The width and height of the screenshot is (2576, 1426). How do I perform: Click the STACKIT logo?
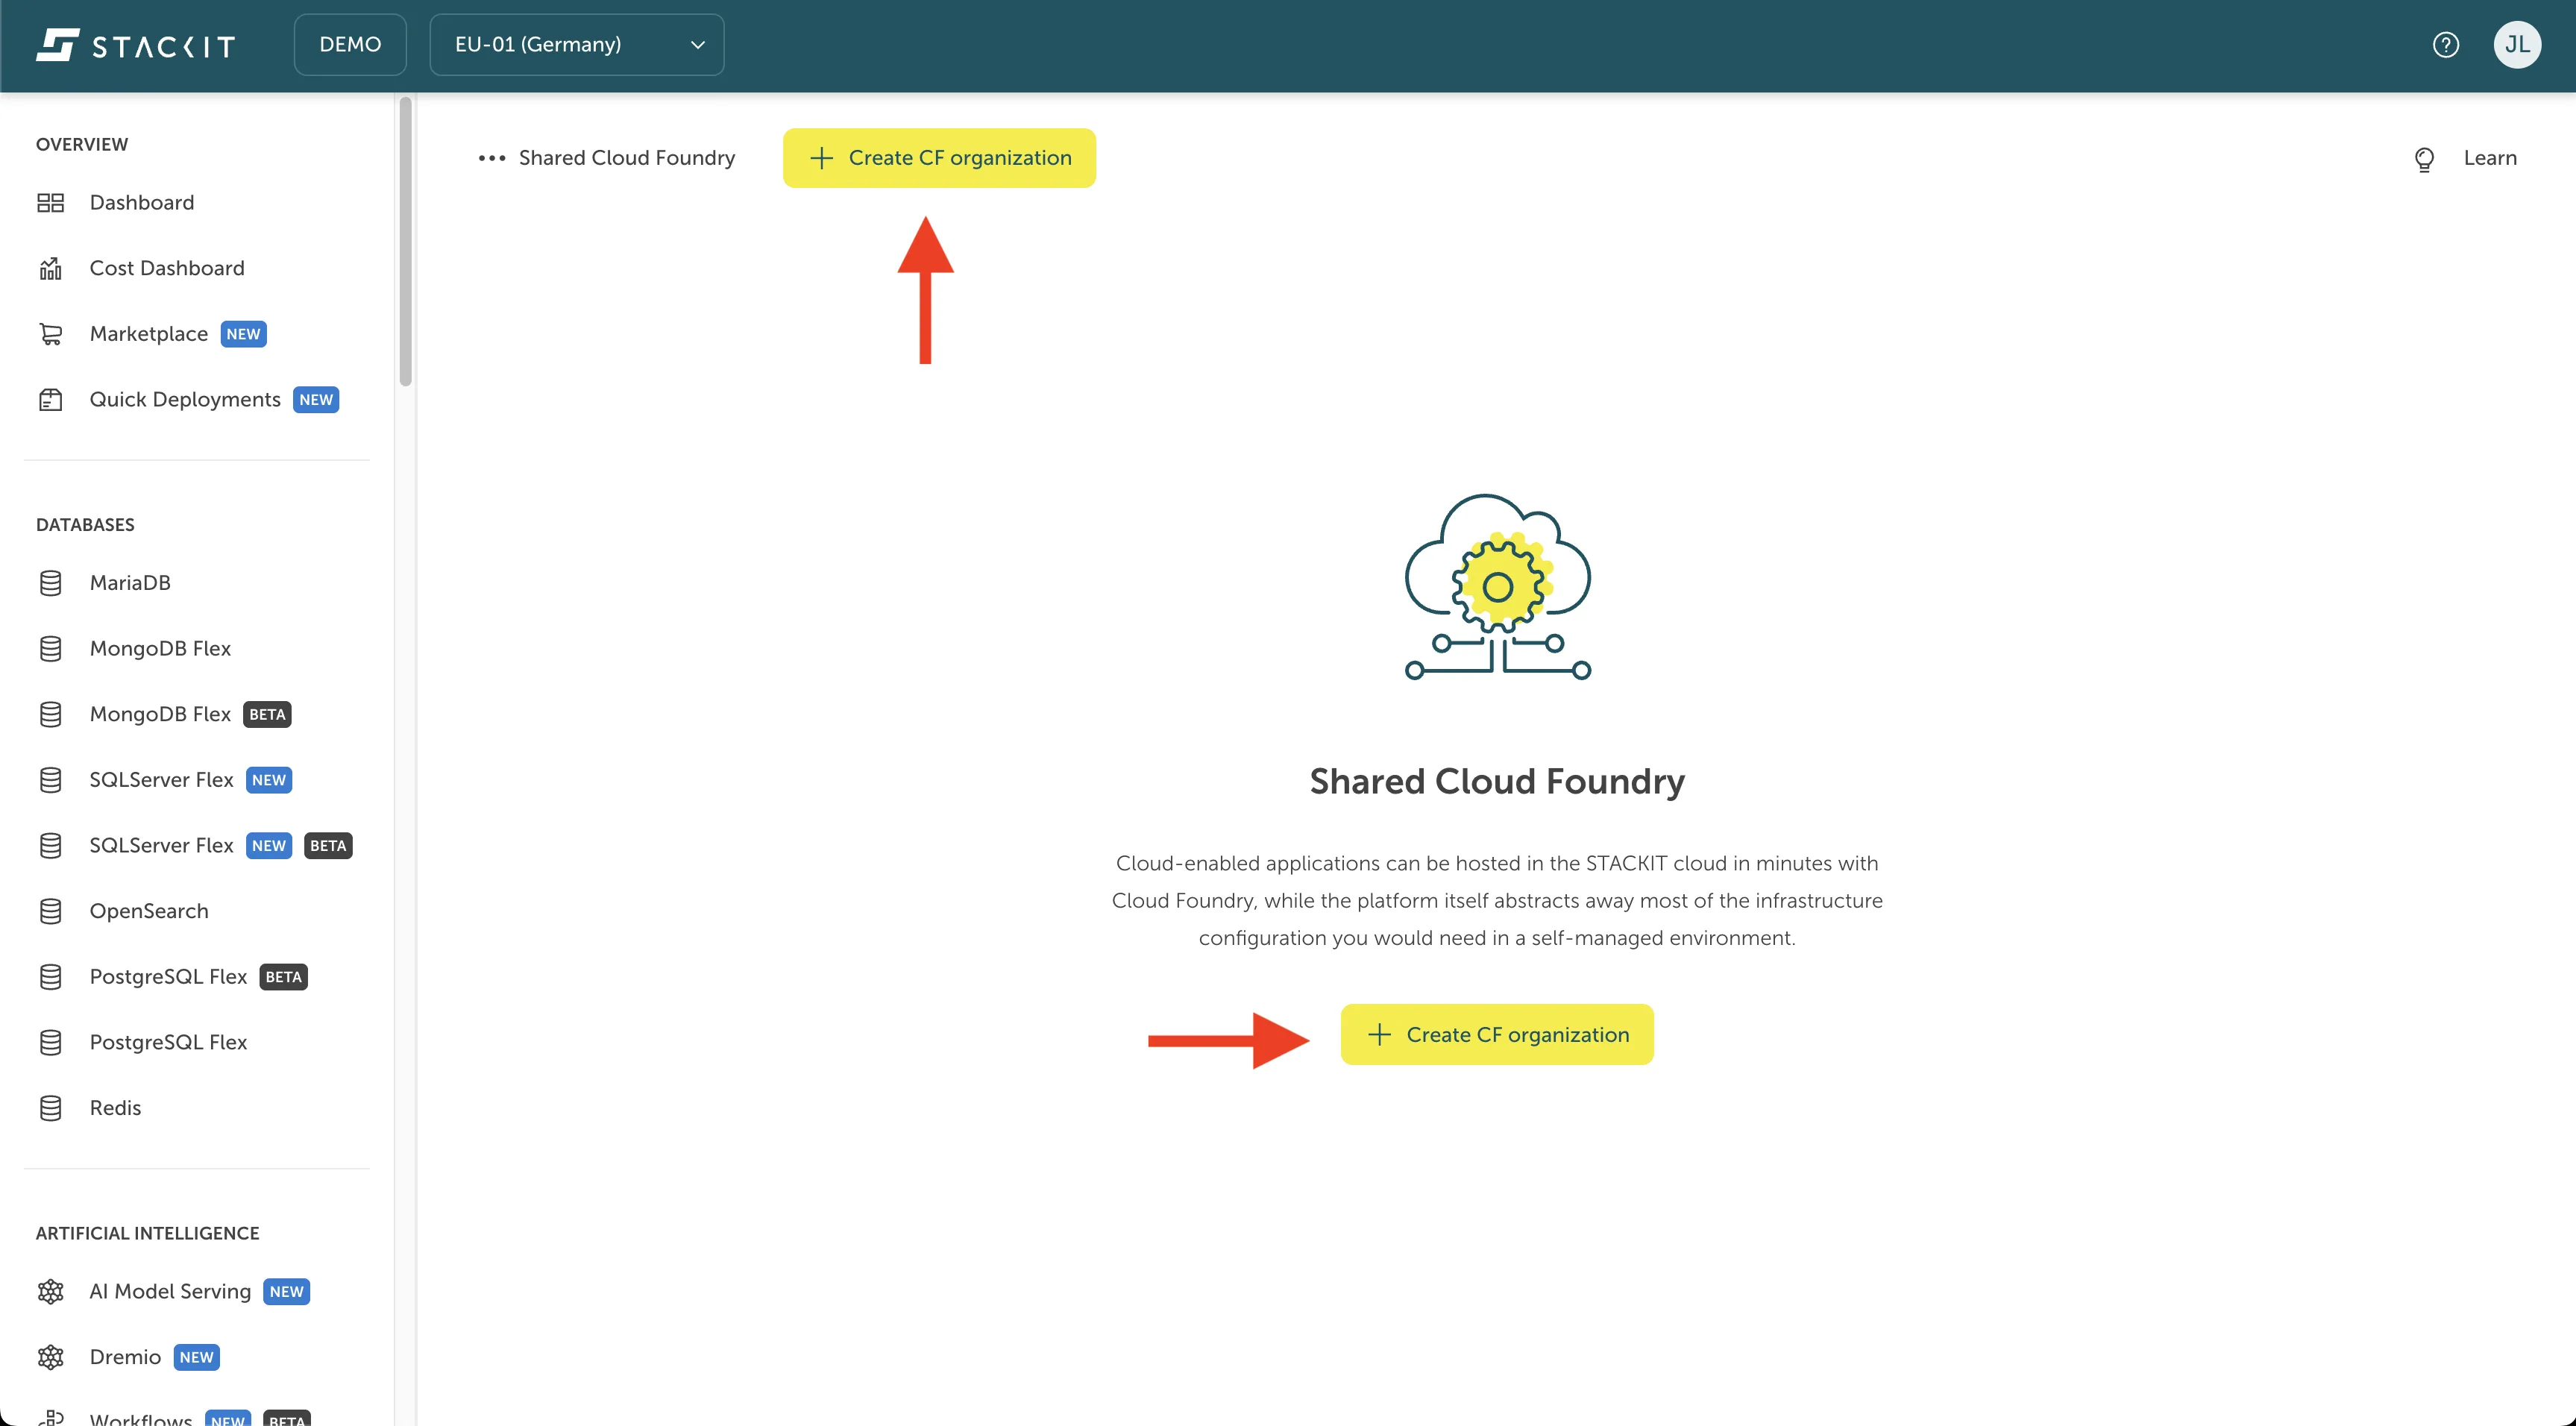135,44
